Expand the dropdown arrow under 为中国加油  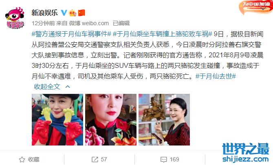263,9
